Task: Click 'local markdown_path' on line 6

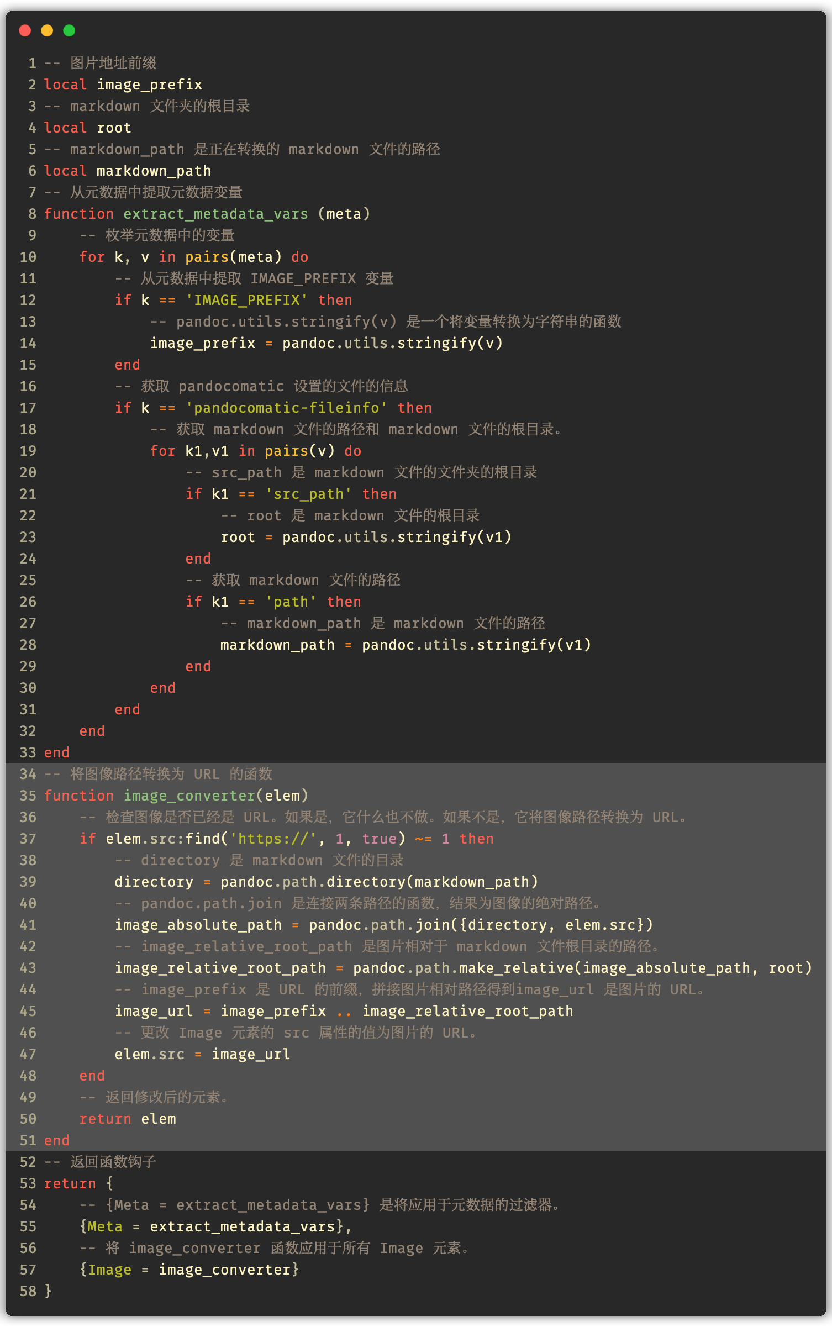Action: [x=128, y=171]
